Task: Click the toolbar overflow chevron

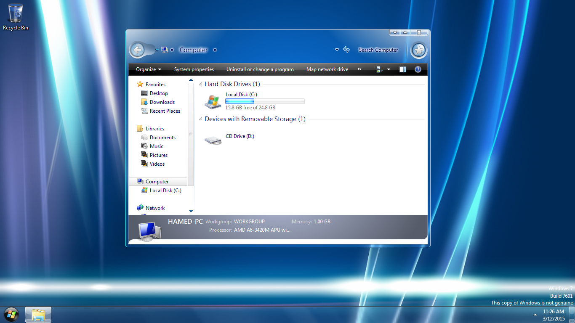Action: click(x=359, y=69)
